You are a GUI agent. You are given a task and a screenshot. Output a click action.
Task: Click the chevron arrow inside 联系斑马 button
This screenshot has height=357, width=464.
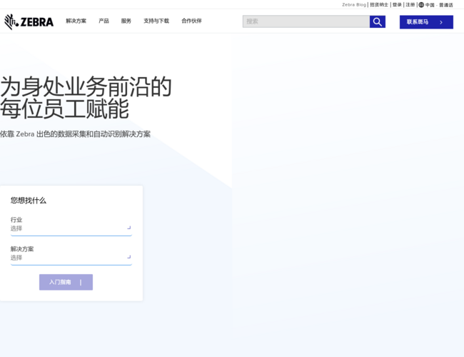(441, 22)
